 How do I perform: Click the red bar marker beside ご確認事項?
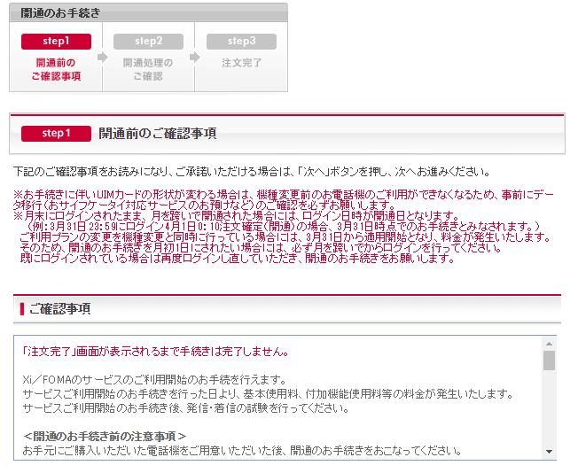(21, 309)
